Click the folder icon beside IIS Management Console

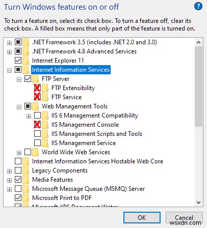click(x=45, y=125)
